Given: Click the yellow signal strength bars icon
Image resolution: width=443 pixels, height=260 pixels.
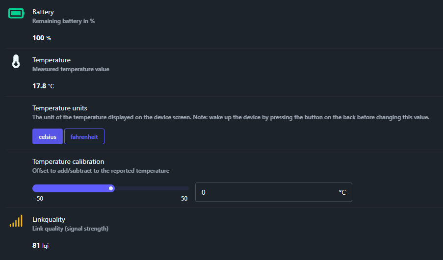Looking at the screenshot, I should [x=16, y=222].
